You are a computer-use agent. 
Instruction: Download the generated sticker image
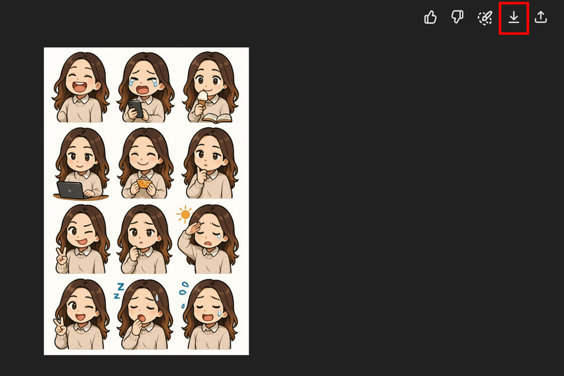click(514, 18)
